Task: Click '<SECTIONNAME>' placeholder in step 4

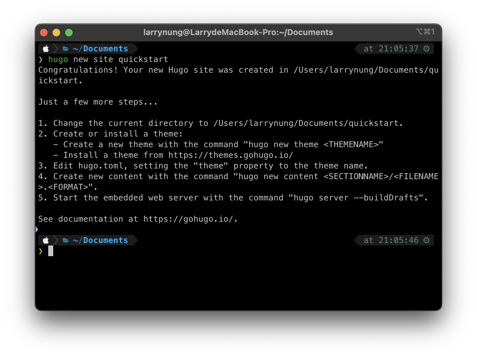Action: pos(356,176)
